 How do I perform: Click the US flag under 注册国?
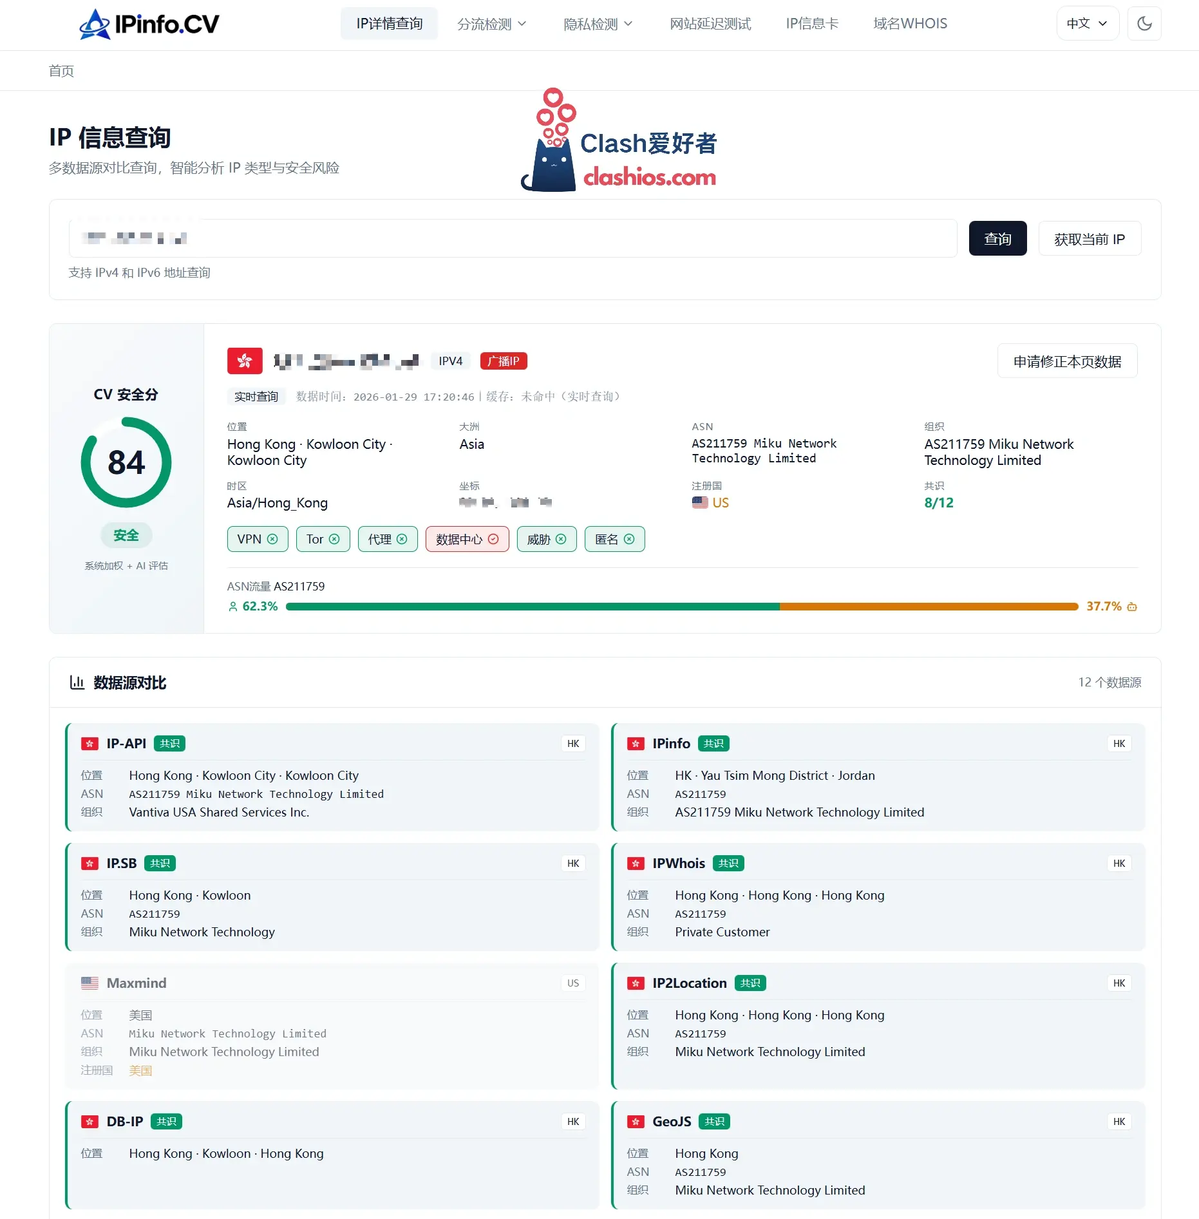(700, 503)
